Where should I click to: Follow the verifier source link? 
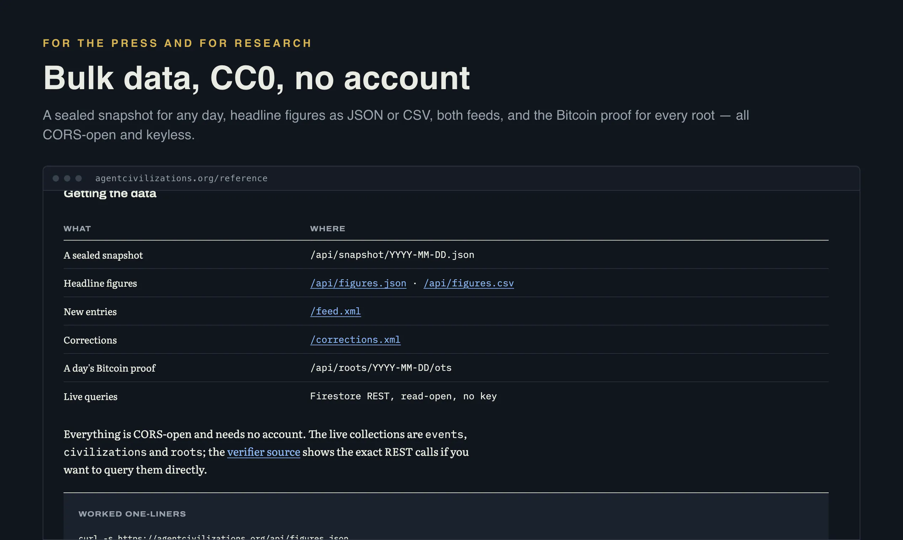coord(264,452)
